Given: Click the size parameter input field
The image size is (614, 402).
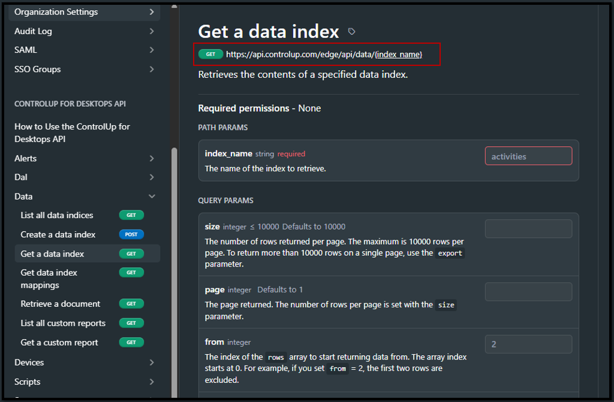Looking at the screenshot, I should 528,229.
